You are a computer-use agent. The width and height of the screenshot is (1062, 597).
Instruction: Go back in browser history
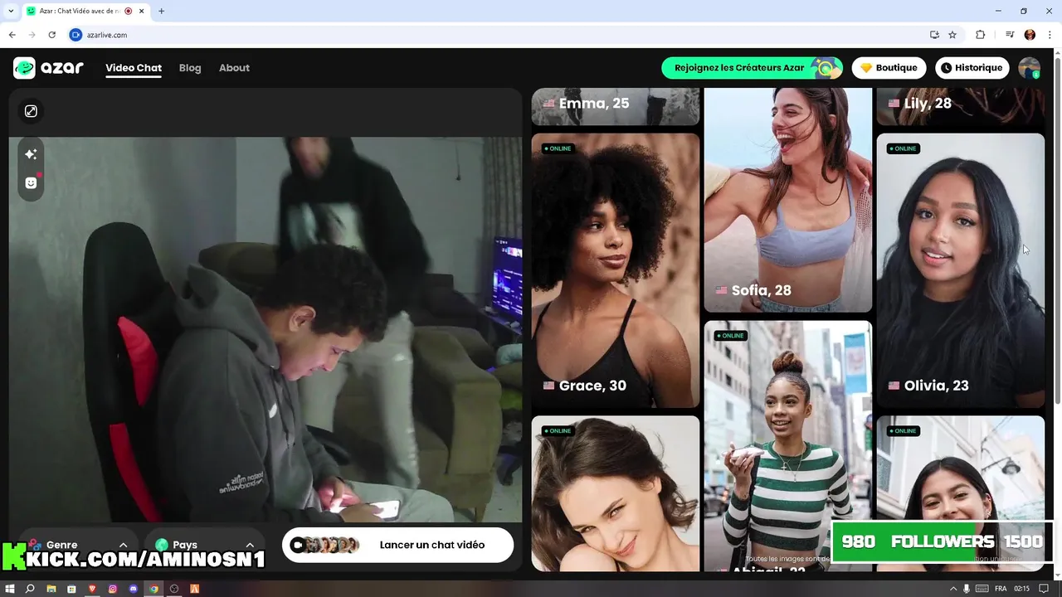[x=12, y=35]
